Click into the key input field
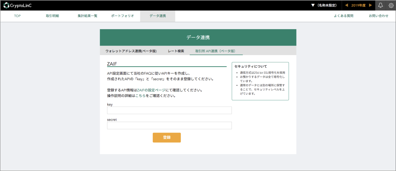The image size is (396, 171). (169, 110)
